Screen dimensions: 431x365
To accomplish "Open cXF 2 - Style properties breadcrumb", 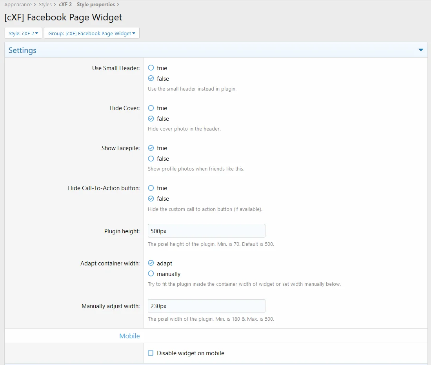I will click(87, 5).
